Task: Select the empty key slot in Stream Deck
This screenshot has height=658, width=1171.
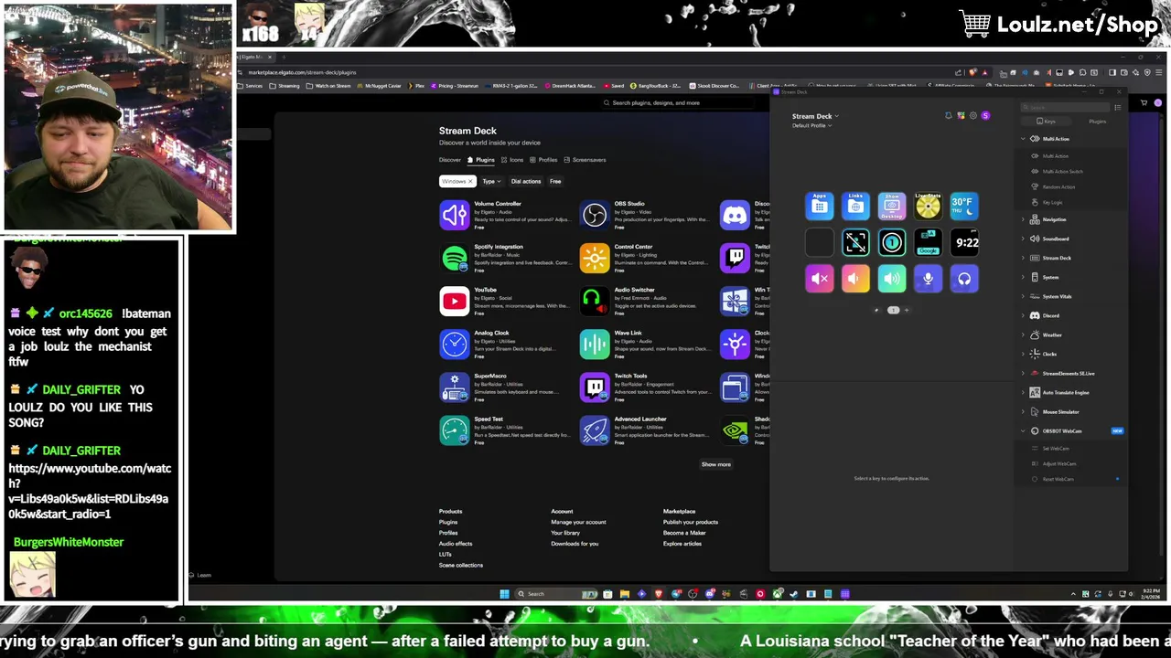Action: (x=820, y=242)
